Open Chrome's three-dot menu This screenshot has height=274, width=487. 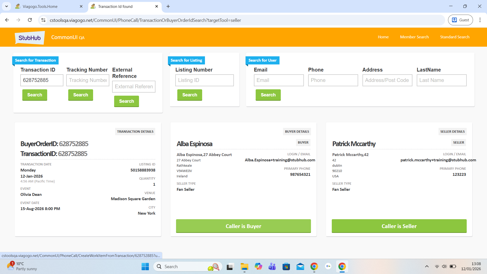[480, 20]
